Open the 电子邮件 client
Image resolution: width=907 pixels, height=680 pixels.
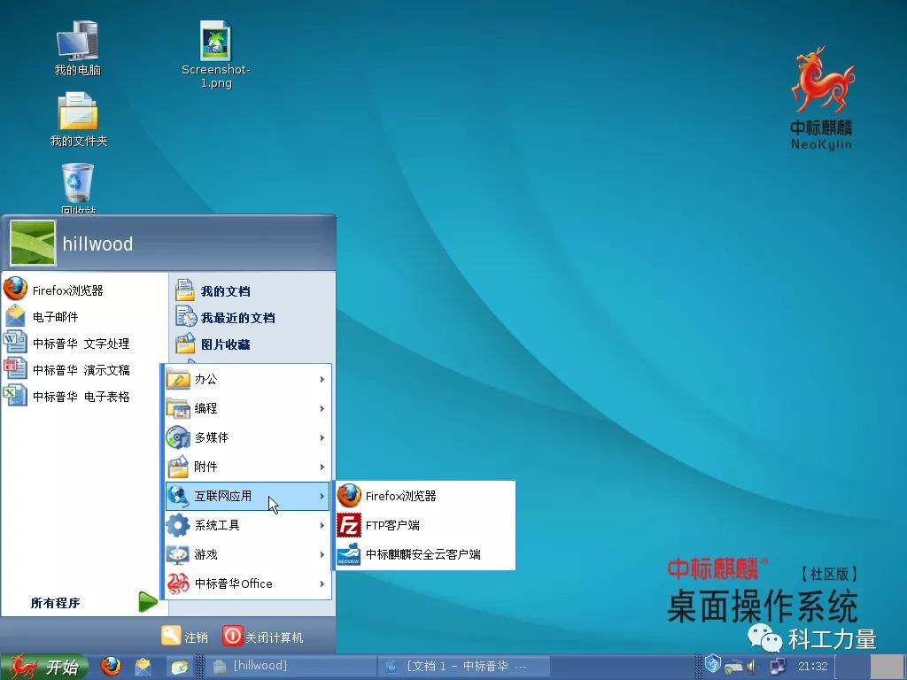[x=56, y=315]
